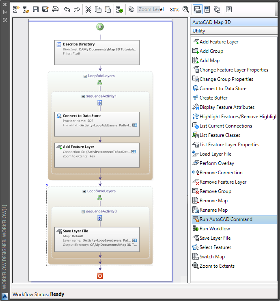Select Save Layer File in activity list

[x=234, y=238]
